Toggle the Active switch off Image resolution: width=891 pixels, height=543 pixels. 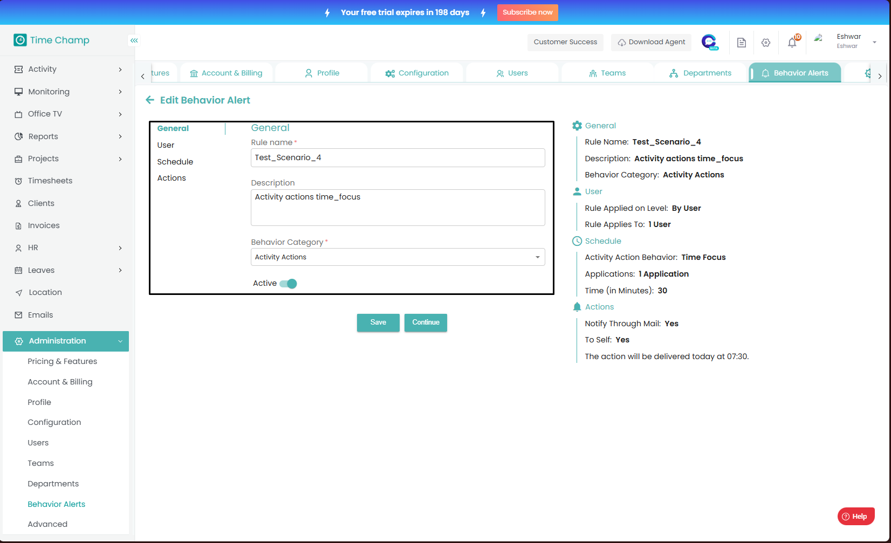click(x=289, y=284)
